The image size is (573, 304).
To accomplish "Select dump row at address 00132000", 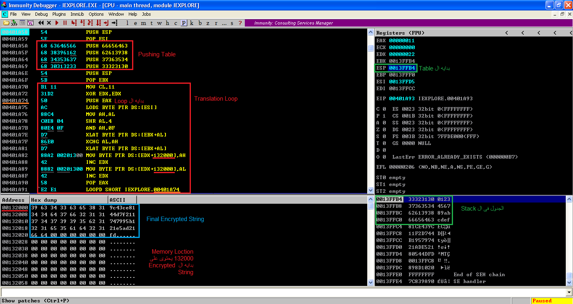I will [184, 207].
